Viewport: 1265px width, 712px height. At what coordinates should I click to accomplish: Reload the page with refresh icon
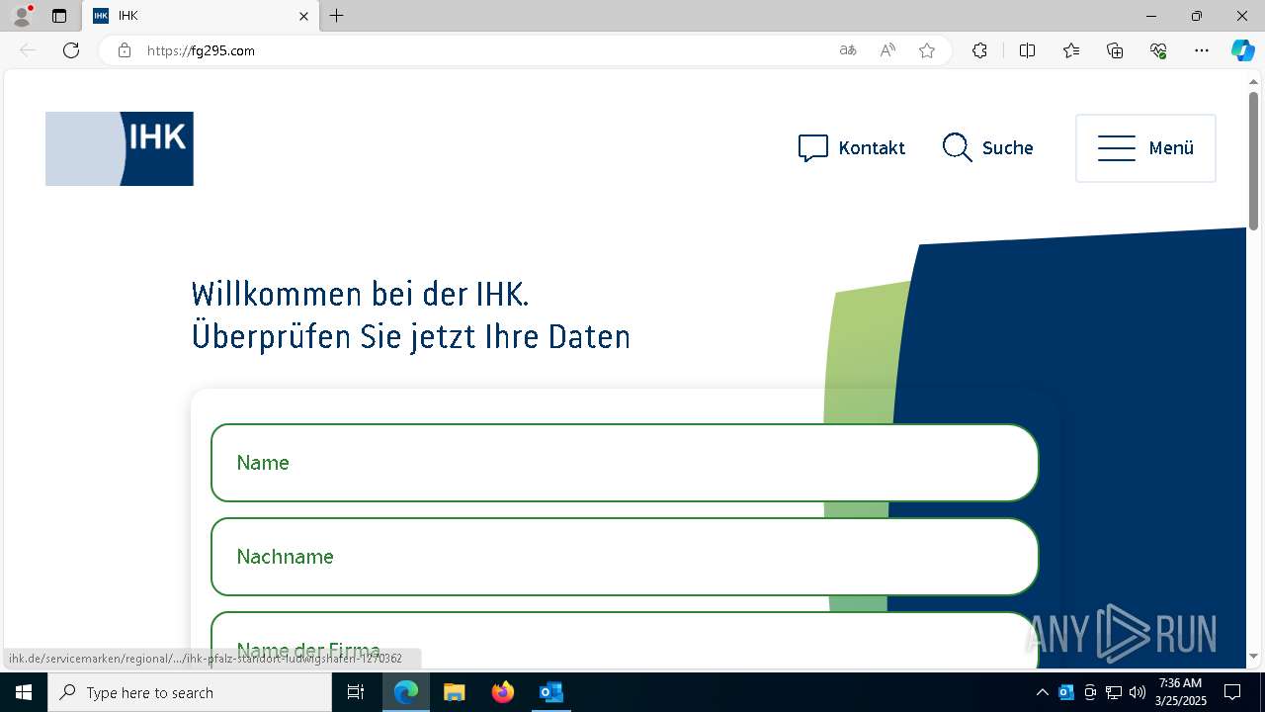click(x=71, y=50)
